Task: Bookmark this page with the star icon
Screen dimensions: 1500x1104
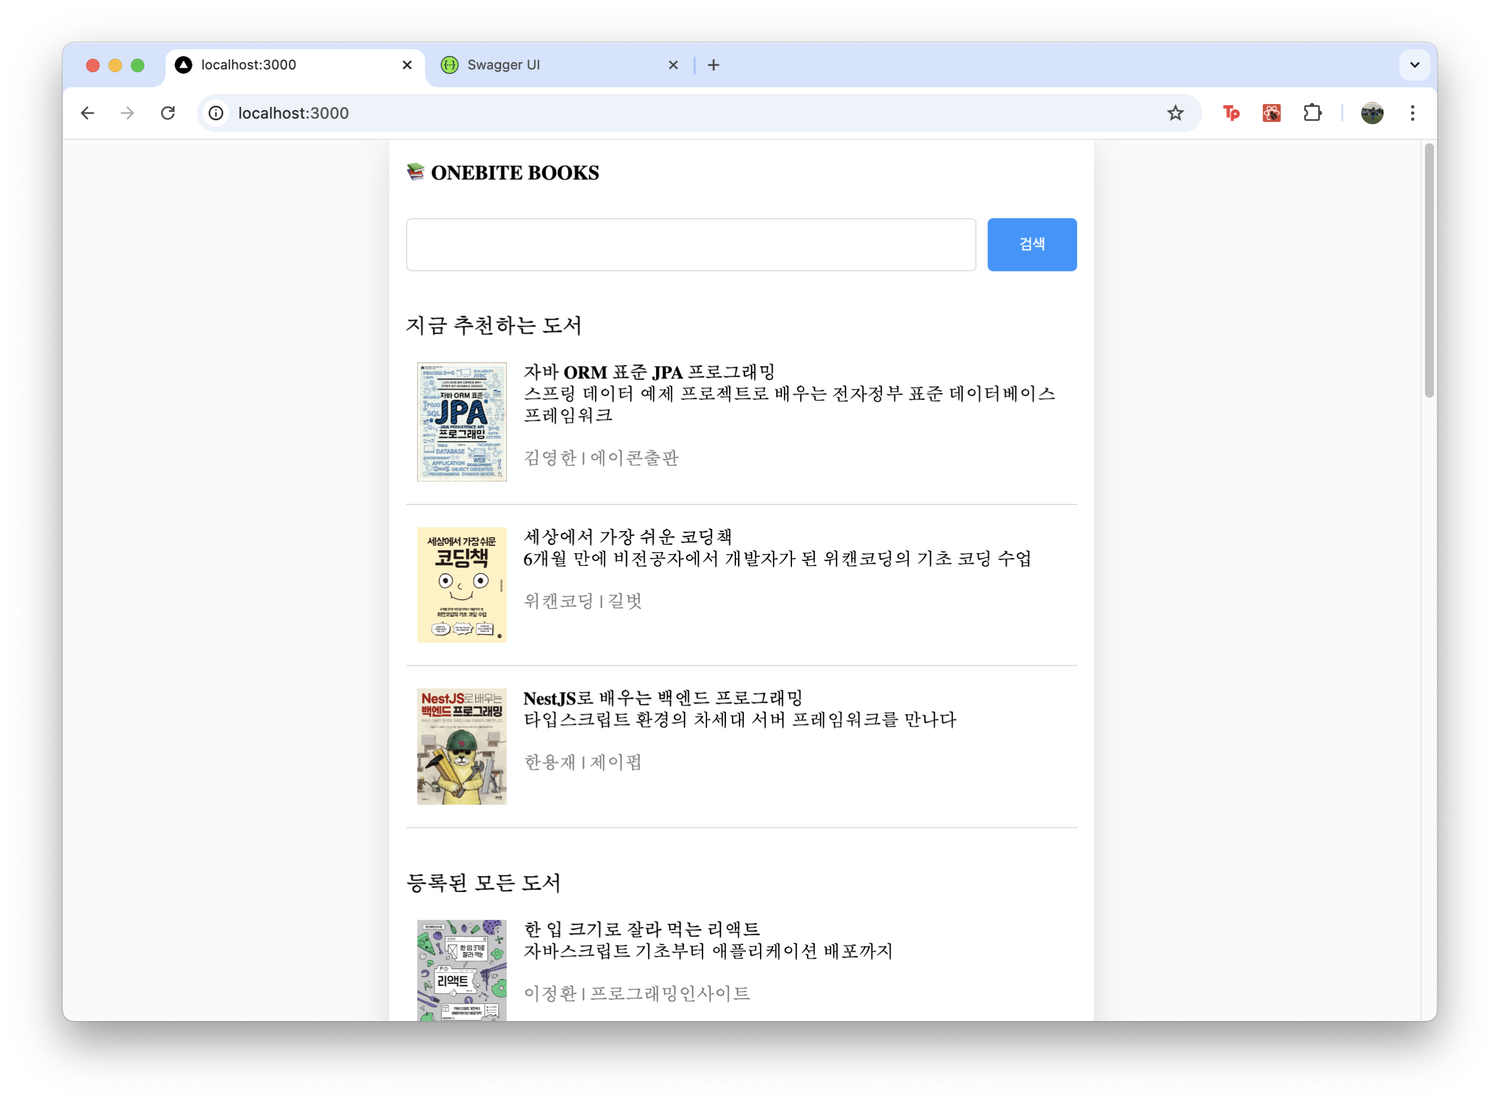Action: pyautogui.click(x=1175, y=113)
